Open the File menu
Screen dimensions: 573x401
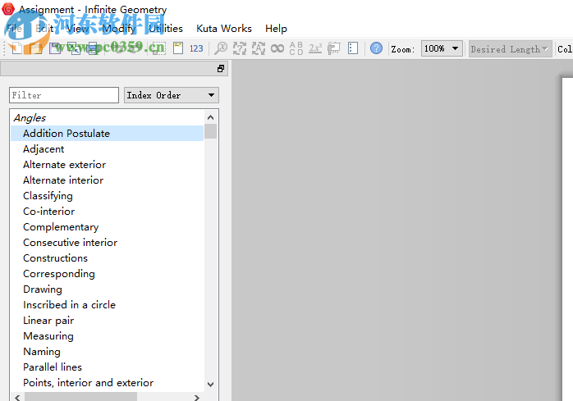[x=15, y=29]
